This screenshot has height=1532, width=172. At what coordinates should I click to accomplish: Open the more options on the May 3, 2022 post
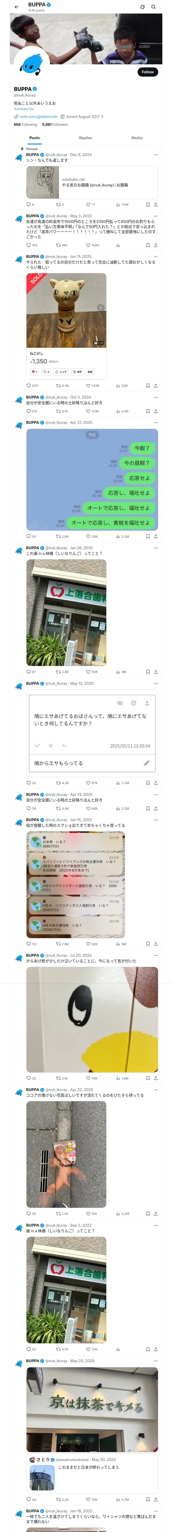click(155, 216)
